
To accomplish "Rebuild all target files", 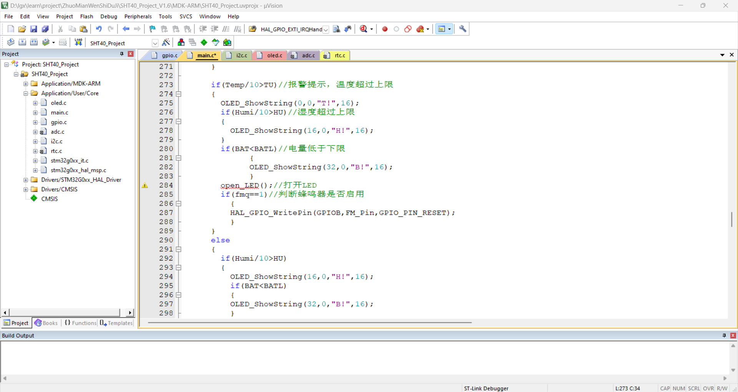I will [34, 42].
